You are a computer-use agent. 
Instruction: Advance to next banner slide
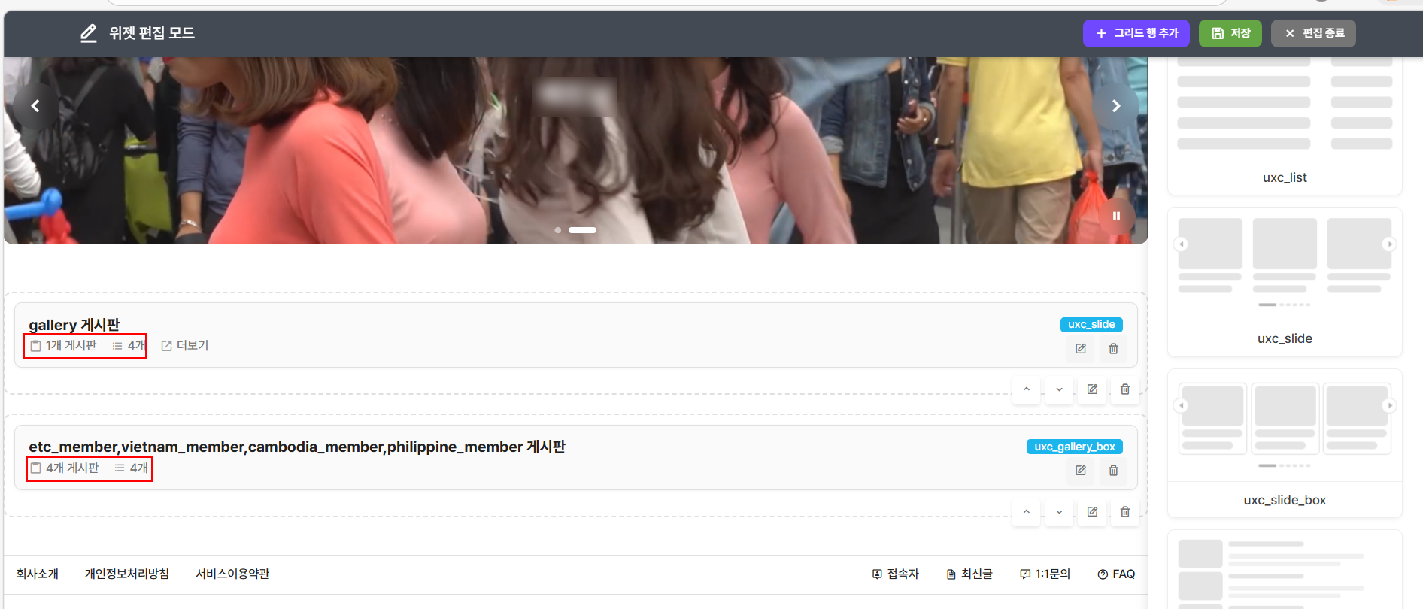1116,106
